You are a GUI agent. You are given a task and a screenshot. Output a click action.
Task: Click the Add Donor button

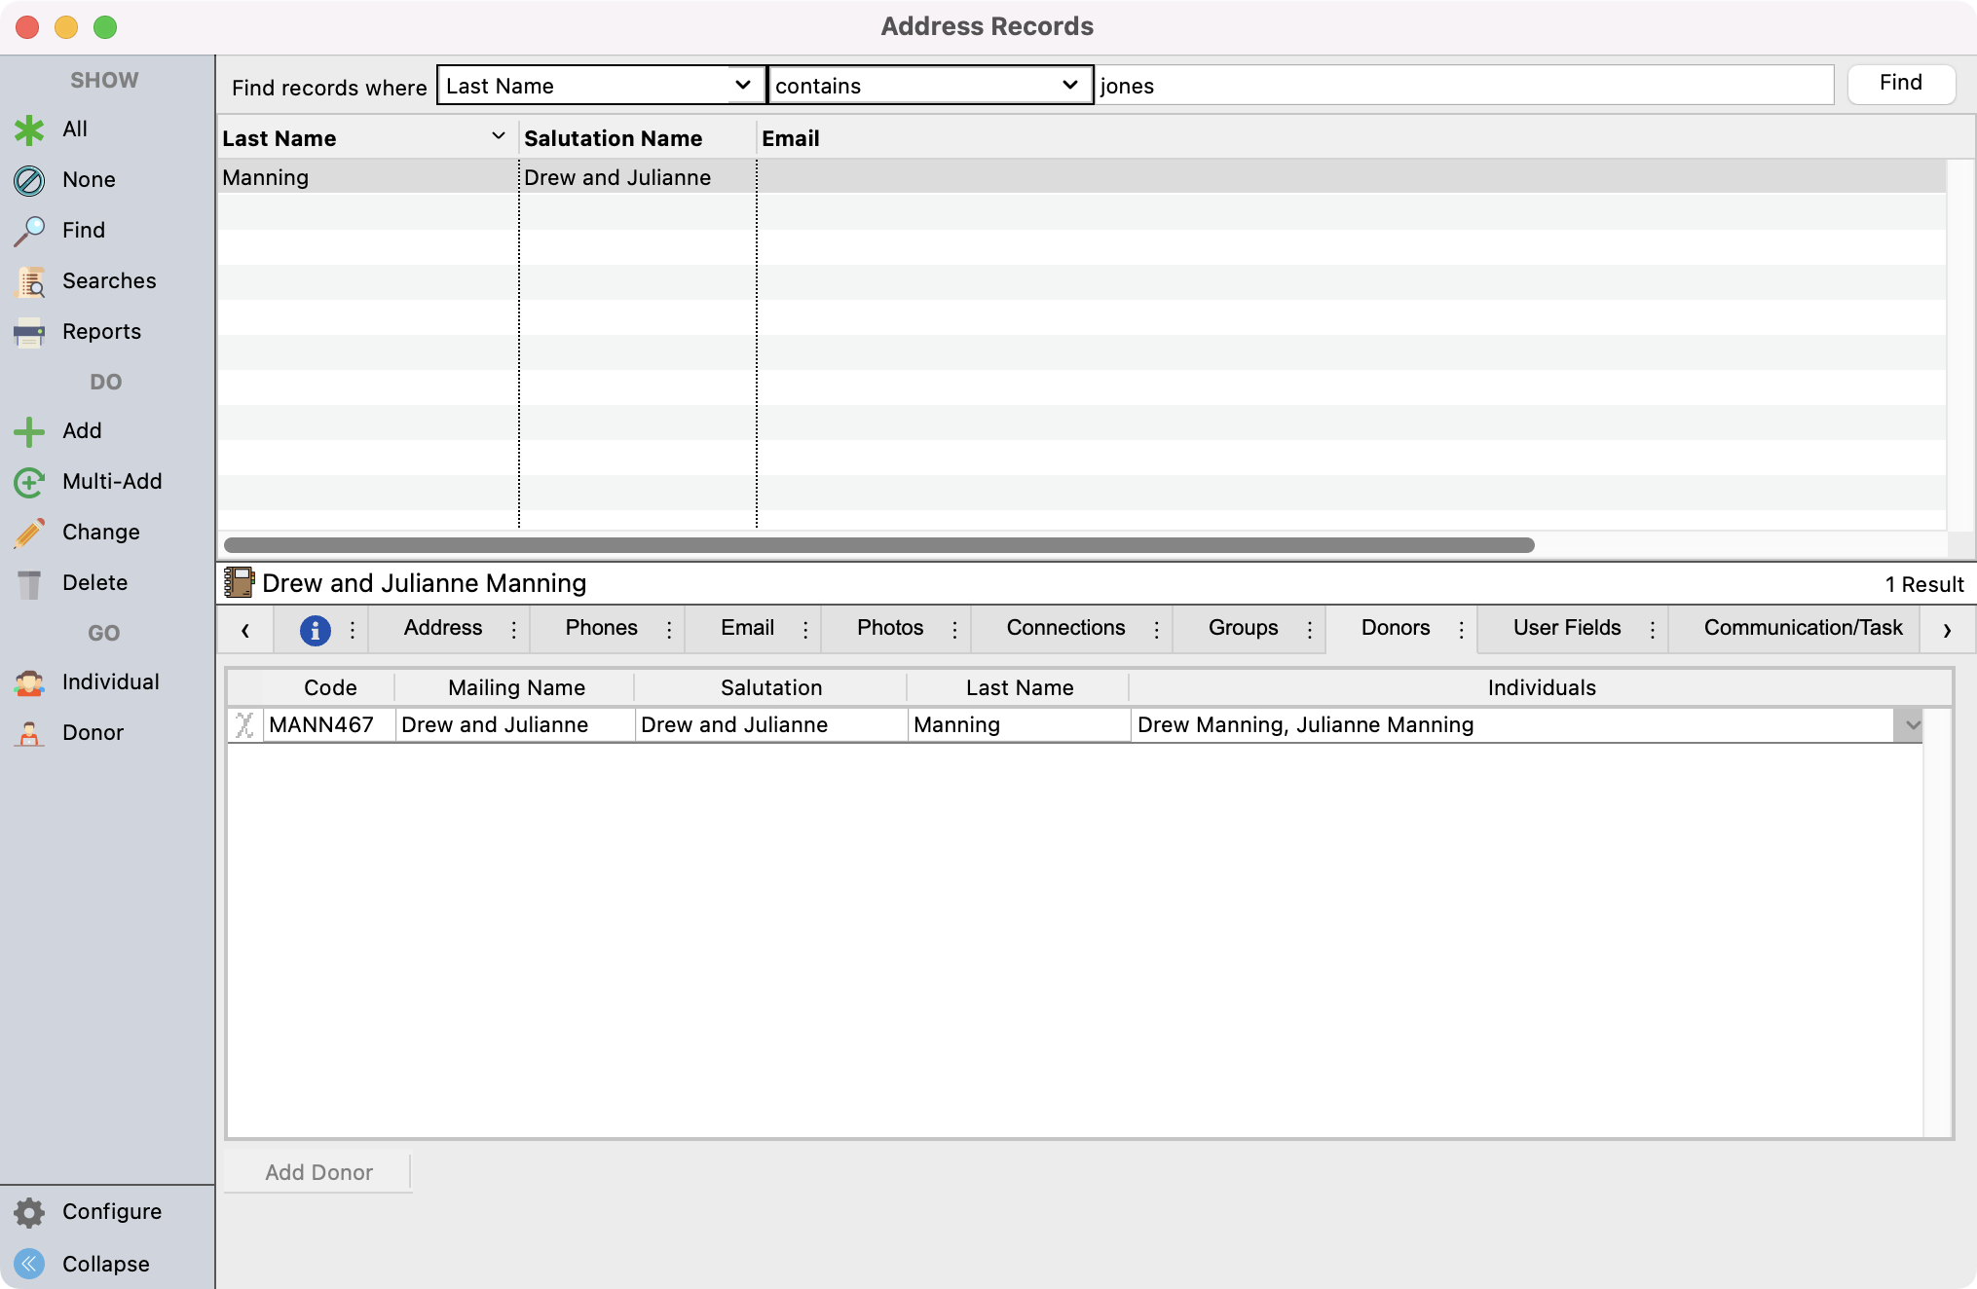click(318, 1172)
